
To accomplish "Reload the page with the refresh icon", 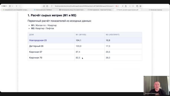I will (x=118, y=6).
